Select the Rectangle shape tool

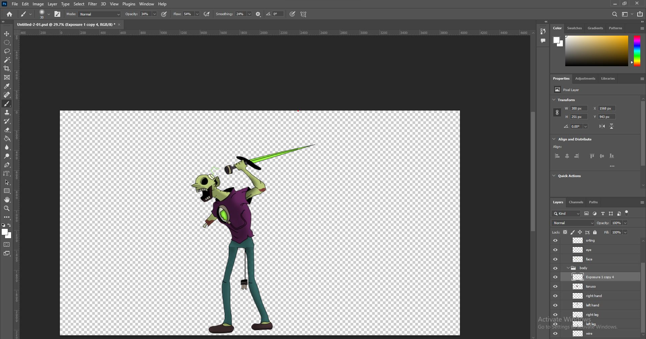(x=7, y=191)
